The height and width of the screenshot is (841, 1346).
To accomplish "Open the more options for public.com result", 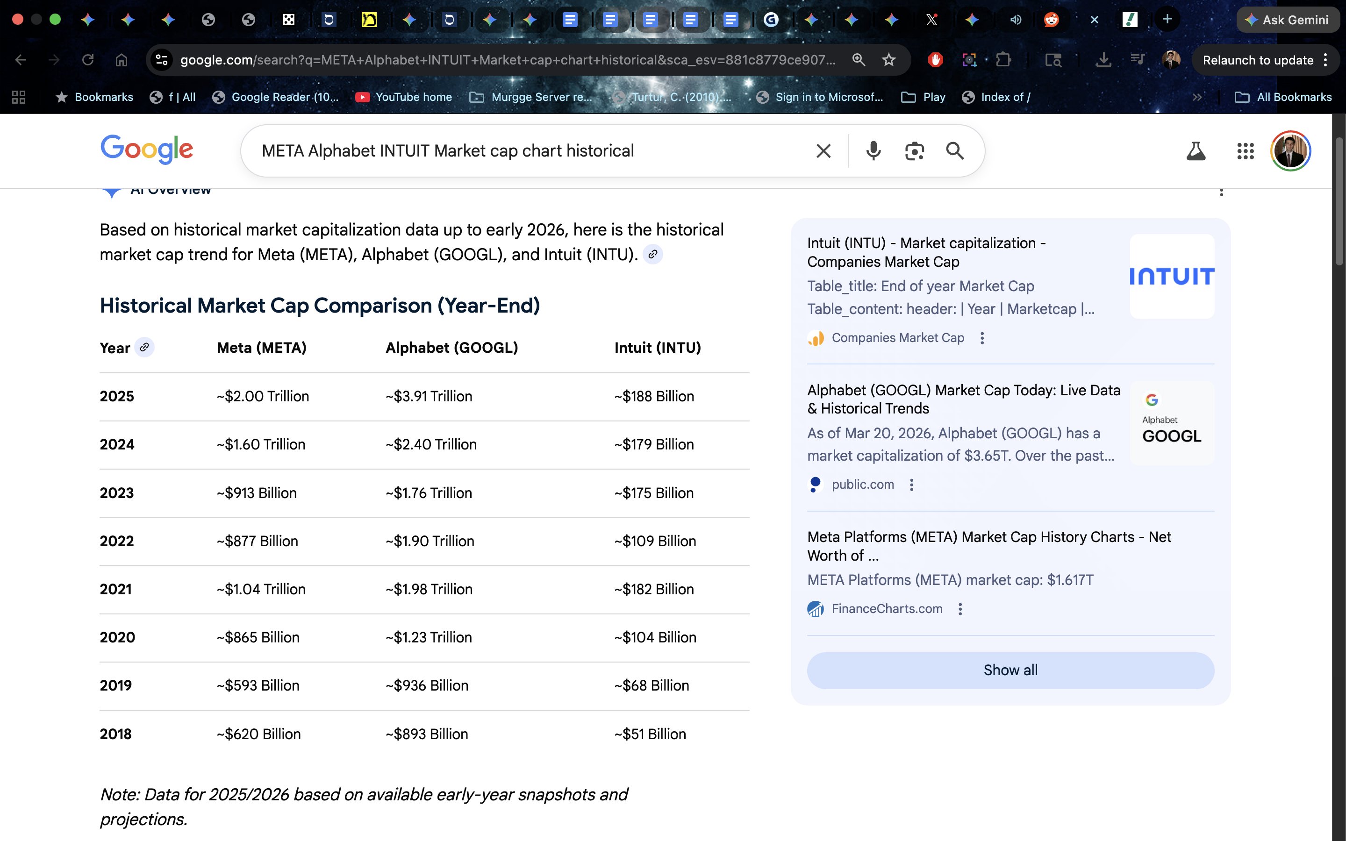I will [x=912, y=485].
